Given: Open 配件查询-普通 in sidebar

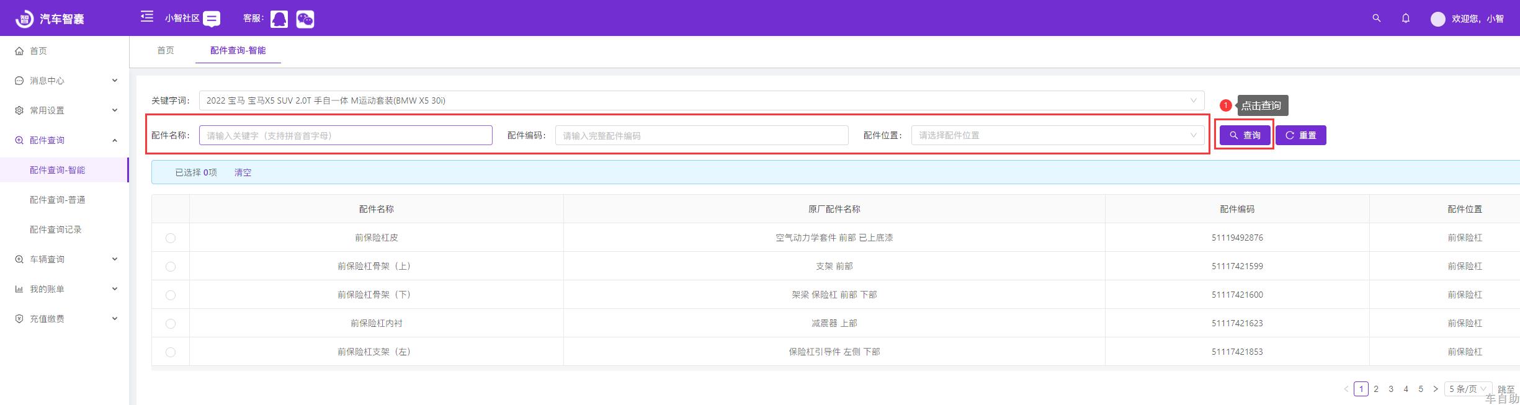Looking at the screenshot, I should [58, 200].
